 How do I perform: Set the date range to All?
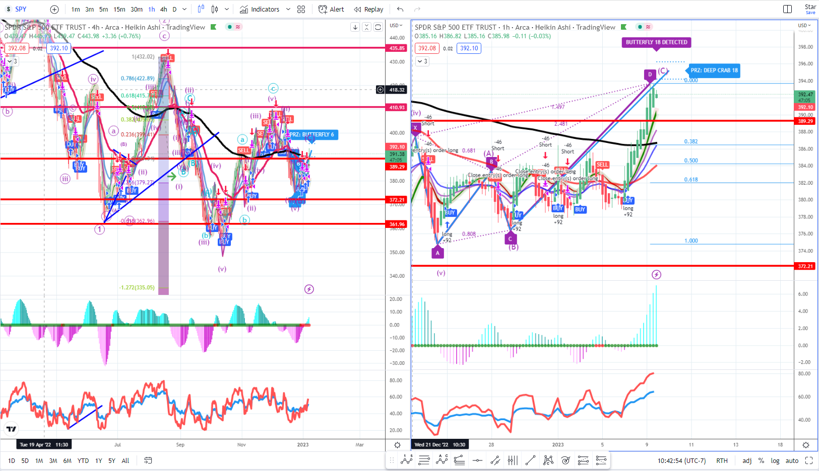125,460
